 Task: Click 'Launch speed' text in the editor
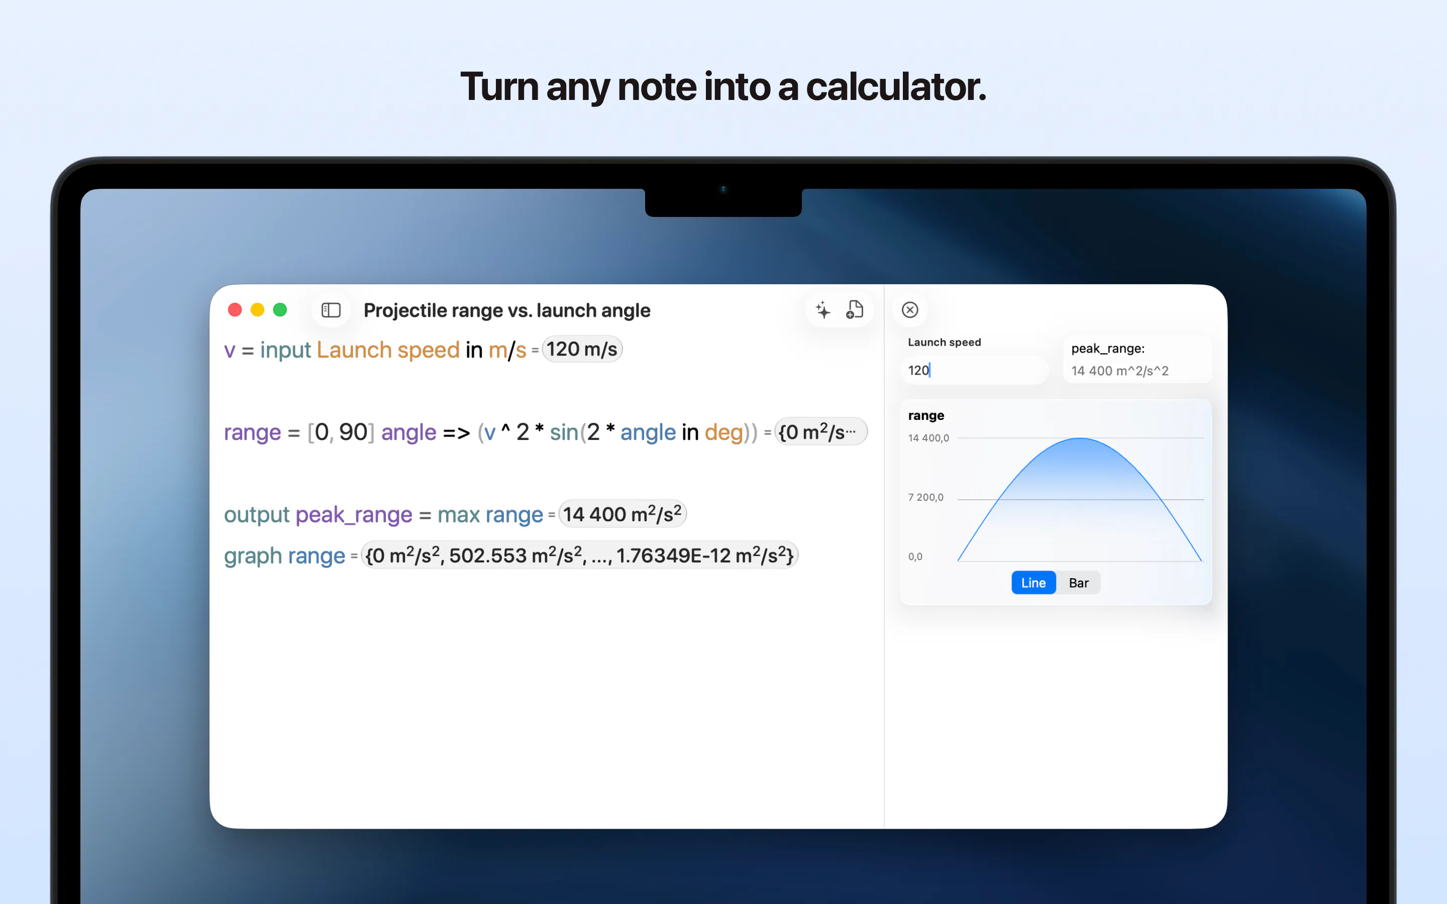tap(387, 350)
